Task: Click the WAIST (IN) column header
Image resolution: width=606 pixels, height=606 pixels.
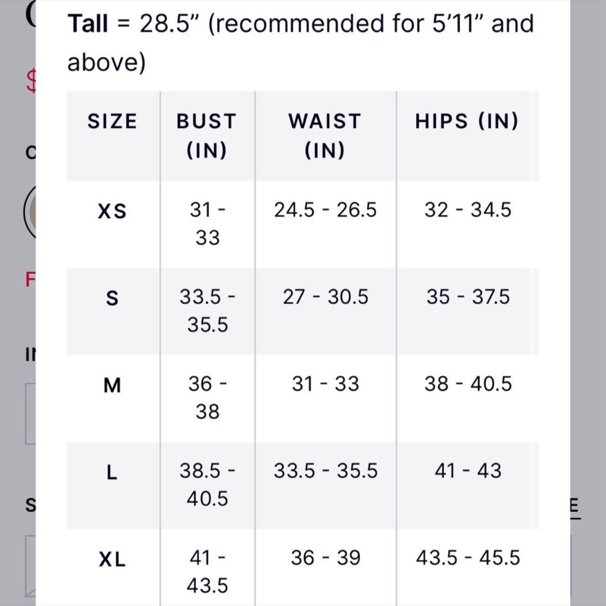Action: coord(325,135)
